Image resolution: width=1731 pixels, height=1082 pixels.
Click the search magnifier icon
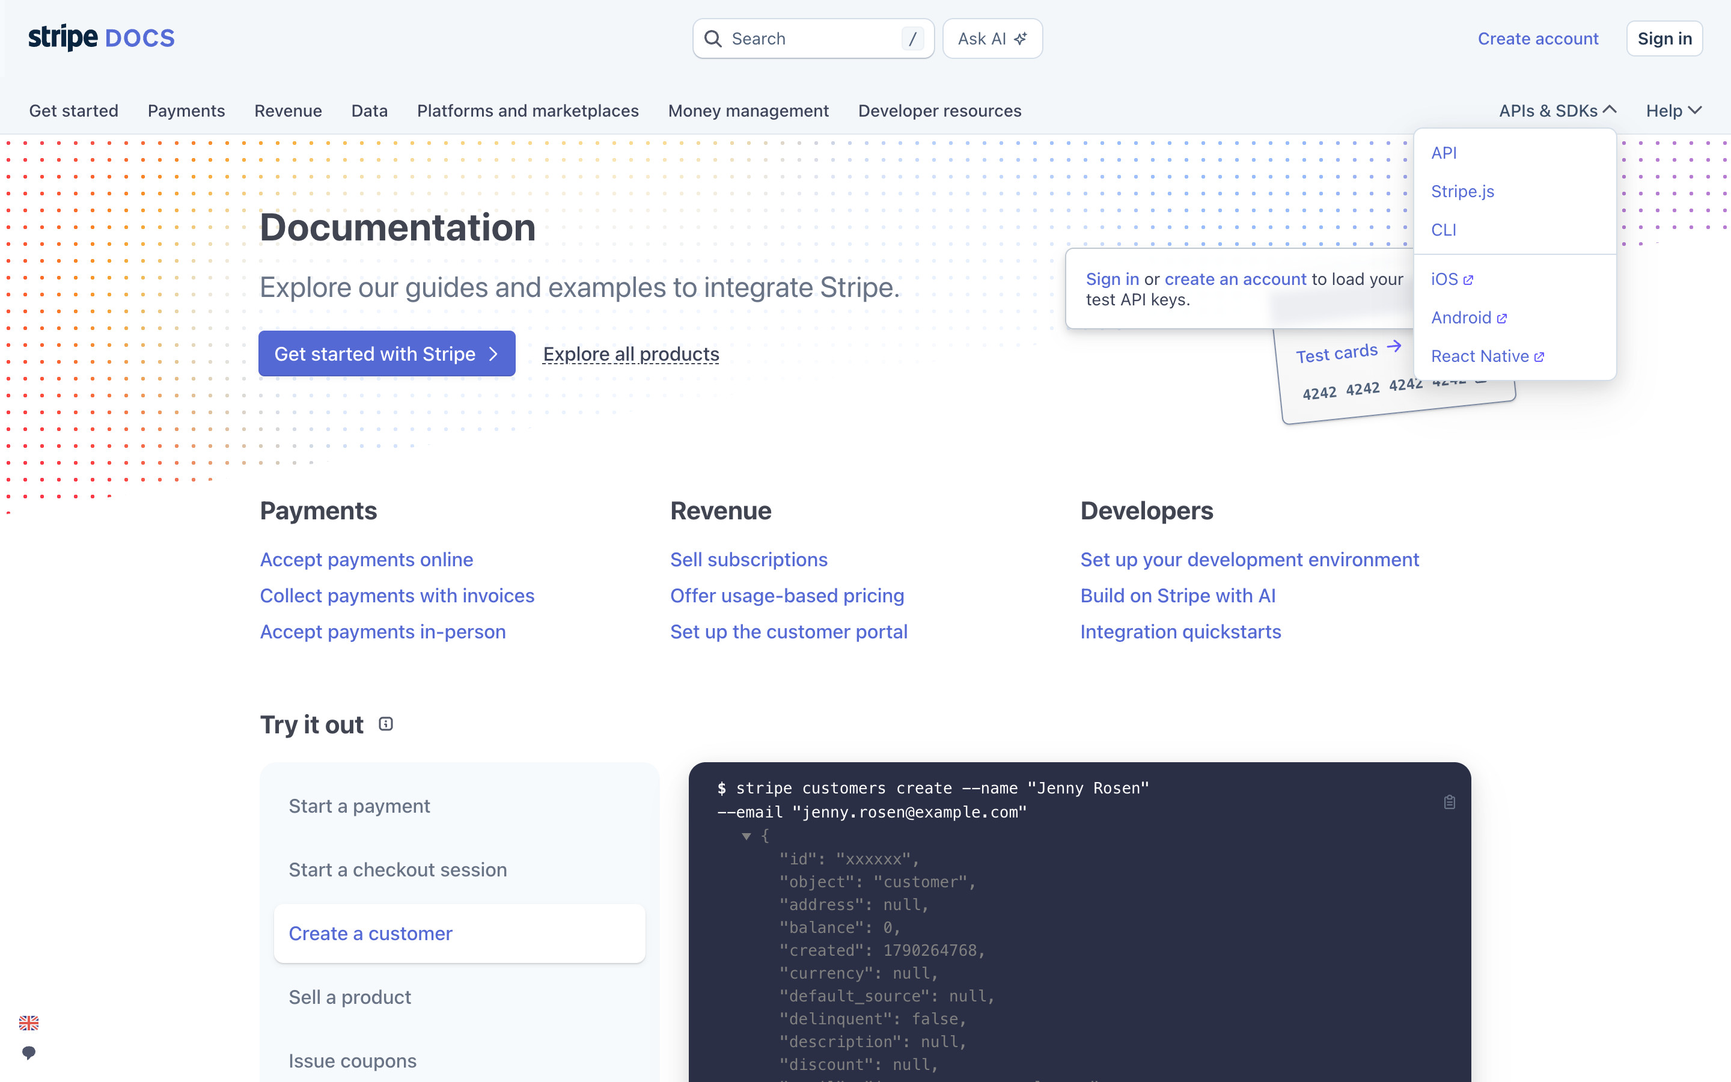(712, 38)
